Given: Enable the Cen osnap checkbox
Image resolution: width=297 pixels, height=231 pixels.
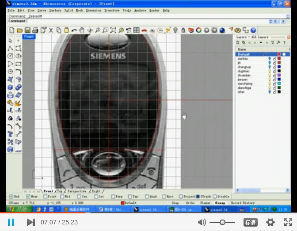Looking at the screenshot, I should [79, 197].
